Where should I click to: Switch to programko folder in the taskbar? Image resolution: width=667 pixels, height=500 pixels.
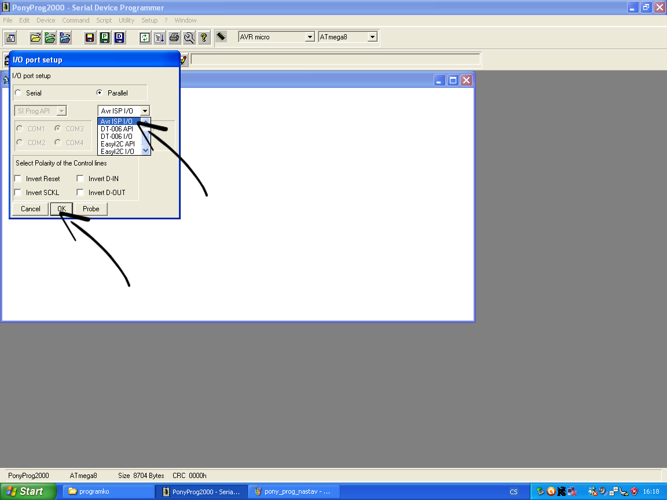108,491
